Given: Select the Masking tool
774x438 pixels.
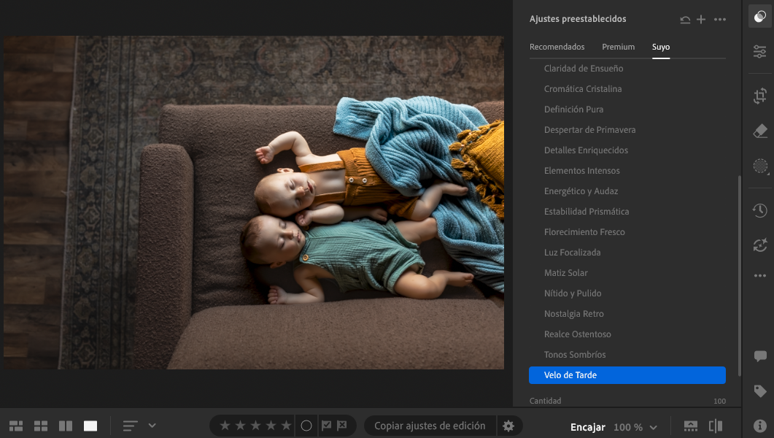Looking at the screenshot, I should pyautogui.click(x=759, y=166).
